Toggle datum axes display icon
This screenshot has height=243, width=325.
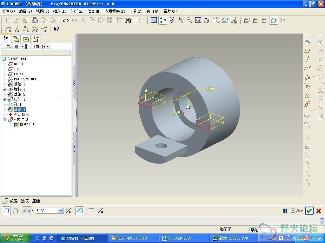(17, 29)
